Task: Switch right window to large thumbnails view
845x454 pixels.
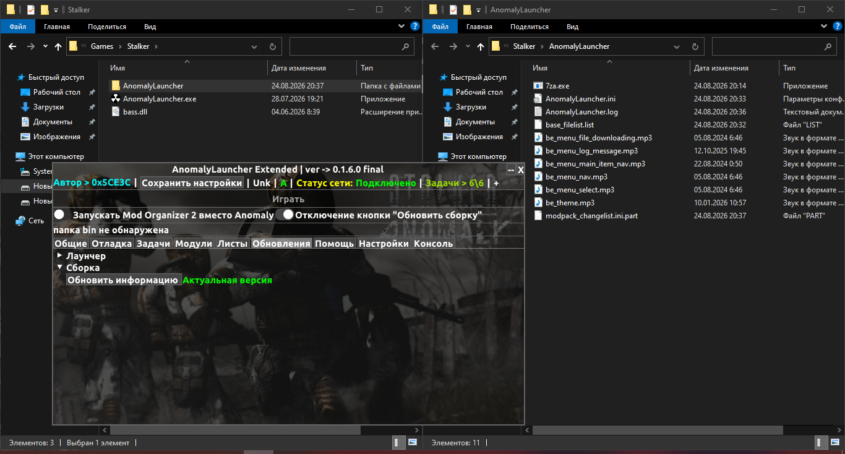Action: [835, 442]
